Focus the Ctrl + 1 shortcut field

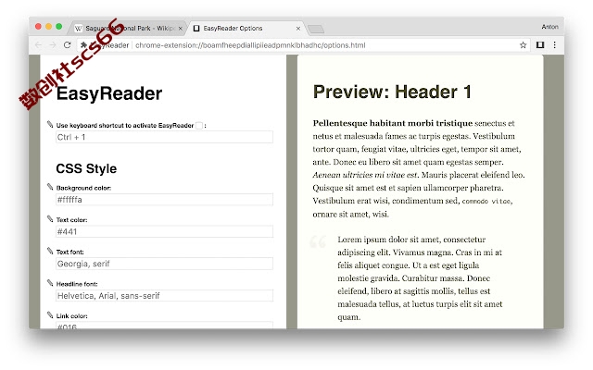(164, 137)
